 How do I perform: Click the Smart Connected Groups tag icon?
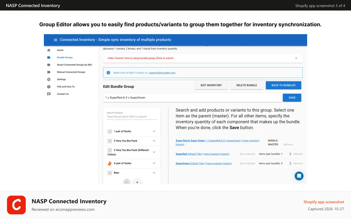pyautogui.click(x=49, y=65)
